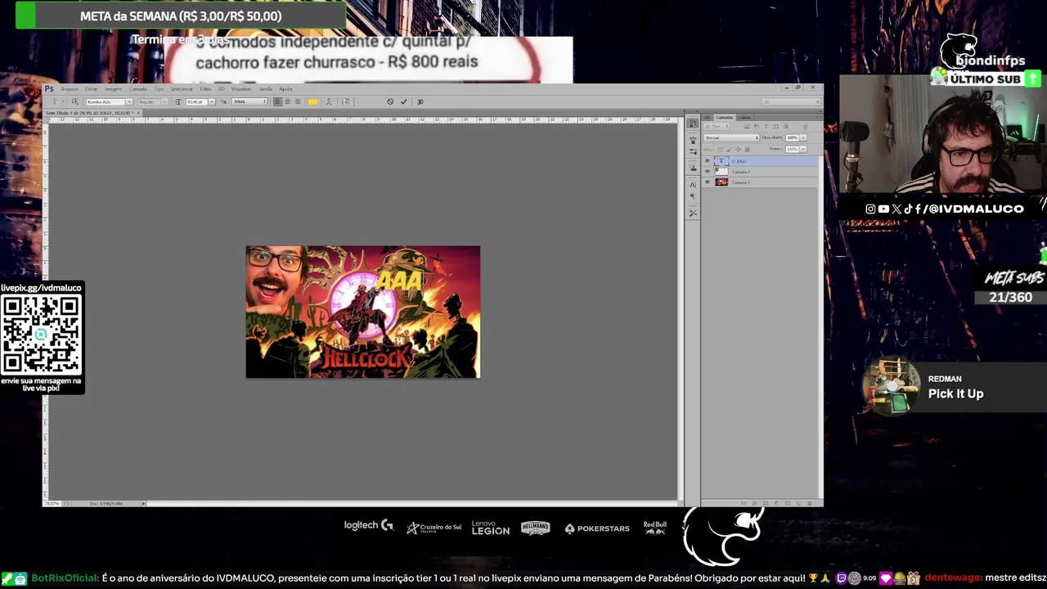Click the zoom percentage field in status bar
Viewport: 1047px width, 589px height.
[x=52, y=503]
